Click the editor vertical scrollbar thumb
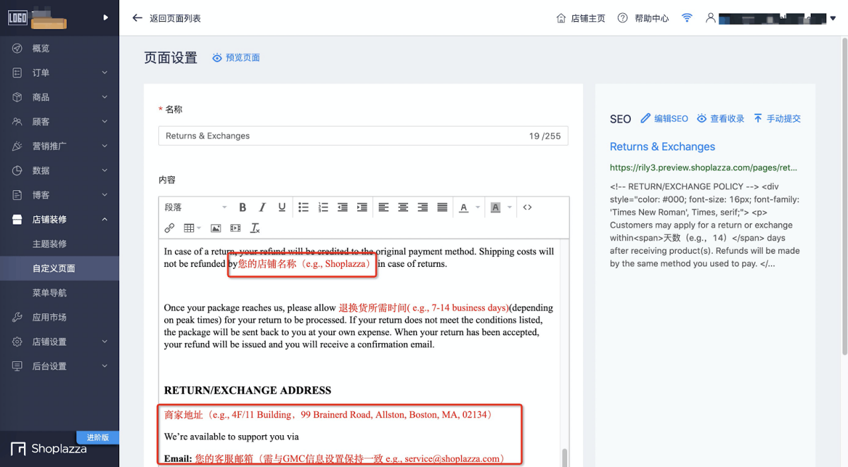848x467 pixels. point(565,457)
